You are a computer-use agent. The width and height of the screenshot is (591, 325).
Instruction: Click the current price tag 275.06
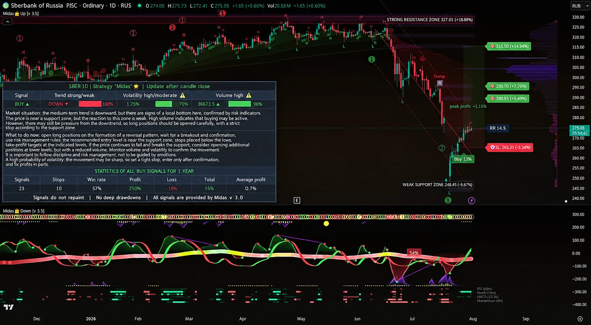[x=579, y=130]
